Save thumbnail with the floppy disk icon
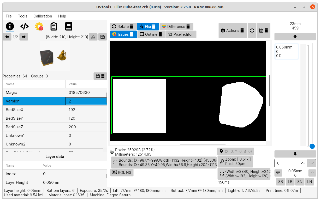This screenshot has height=201, width=320. (103, 37)
